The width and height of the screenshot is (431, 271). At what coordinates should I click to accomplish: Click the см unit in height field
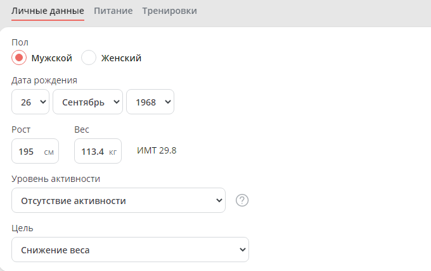(x=49, y=152)
